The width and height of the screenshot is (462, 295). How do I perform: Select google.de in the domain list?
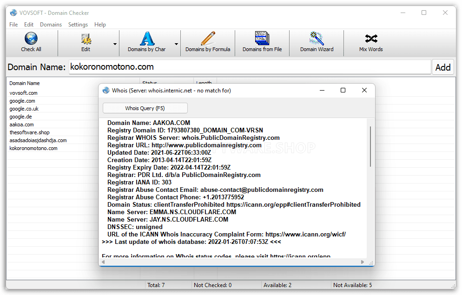pos(20,117)
